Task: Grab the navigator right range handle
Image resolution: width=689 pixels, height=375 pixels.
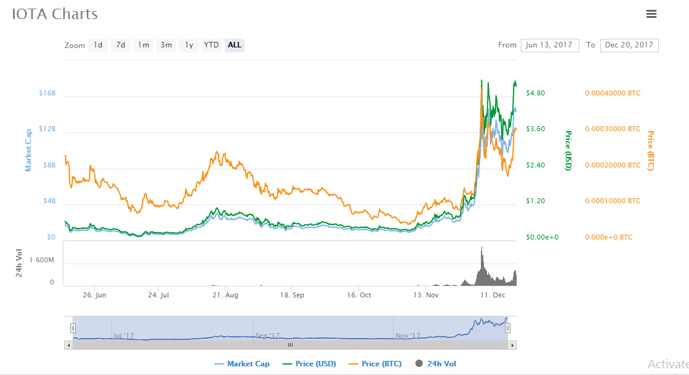Action: click(x=507, y=328)
